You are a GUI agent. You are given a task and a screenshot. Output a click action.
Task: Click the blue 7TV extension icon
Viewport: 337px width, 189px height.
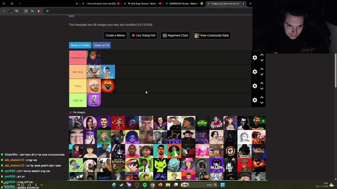(32, 11)
